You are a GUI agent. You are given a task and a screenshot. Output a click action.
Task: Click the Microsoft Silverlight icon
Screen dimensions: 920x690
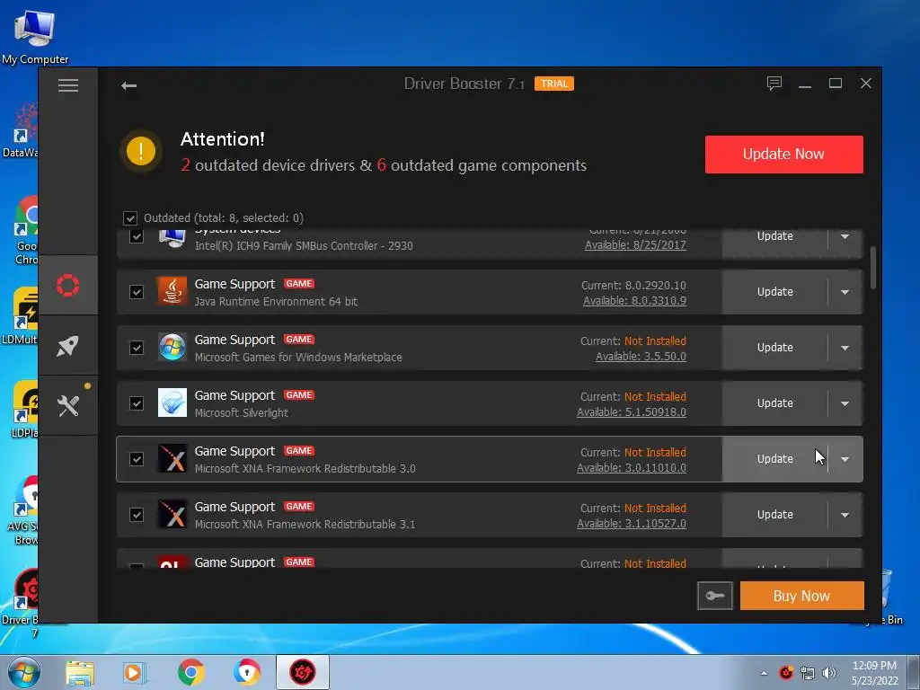tap(172, 403)
